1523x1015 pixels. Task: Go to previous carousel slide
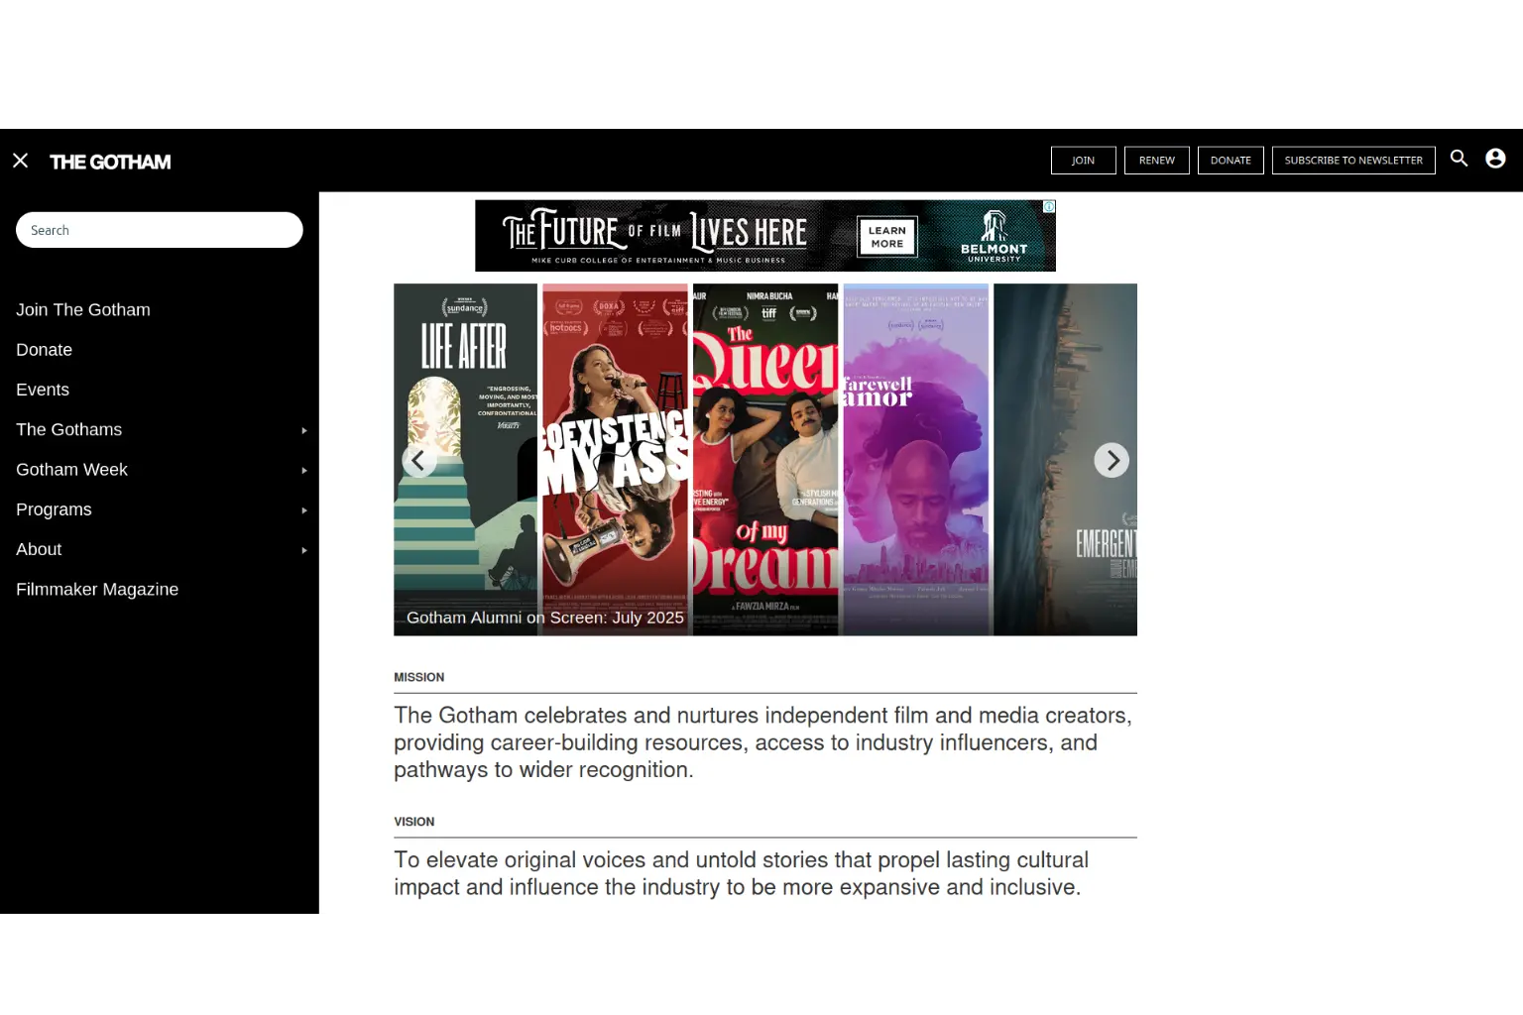[418, 460]
